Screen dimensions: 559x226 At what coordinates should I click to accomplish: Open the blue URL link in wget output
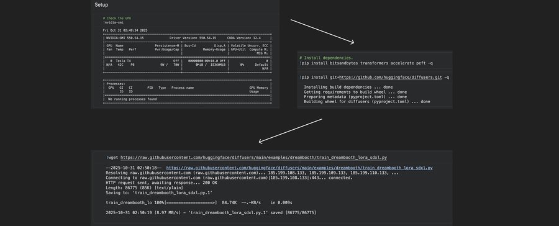tap(299, 168)
